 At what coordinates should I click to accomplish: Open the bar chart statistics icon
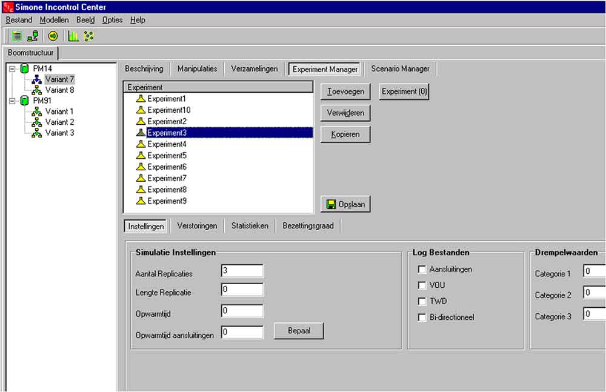pyautogui.click(x=73, y=36)
